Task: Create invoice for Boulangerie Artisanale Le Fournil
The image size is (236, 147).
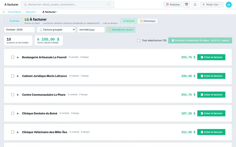Action: point(211,57)
